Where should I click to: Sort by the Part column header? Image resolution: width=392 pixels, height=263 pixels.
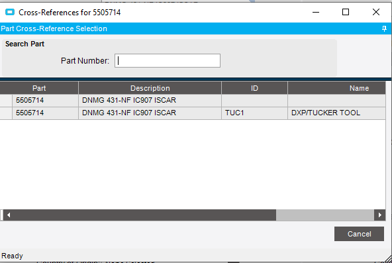pyautogui.click(x=39, y=88)
